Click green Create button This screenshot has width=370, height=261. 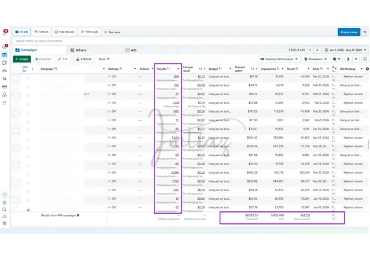point(22,59)
